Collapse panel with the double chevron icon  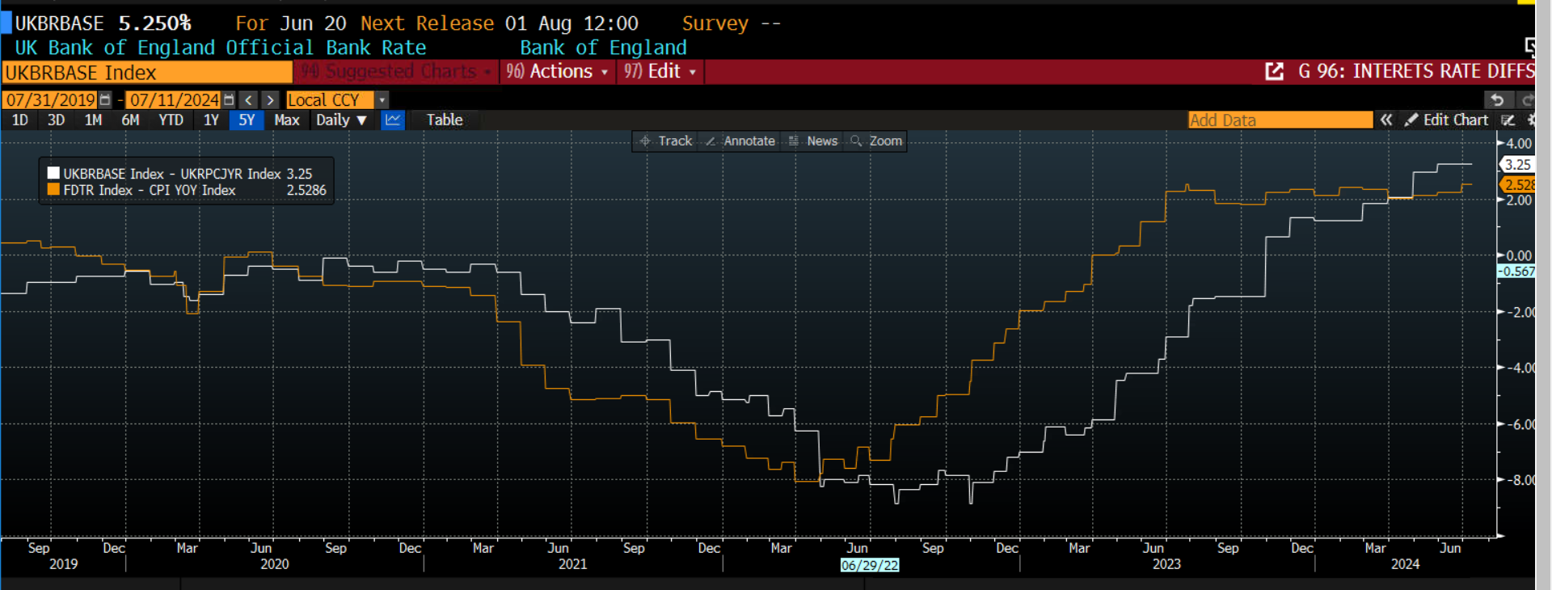click(1386, 120)
